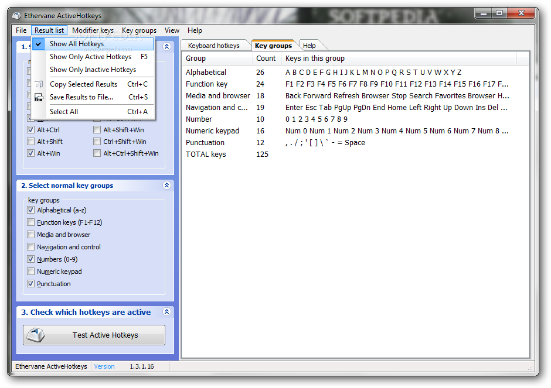Click the checkmark beside Show All Hotkeys
The height and width of the screenshot is (388, 551).
click(39, 44)
